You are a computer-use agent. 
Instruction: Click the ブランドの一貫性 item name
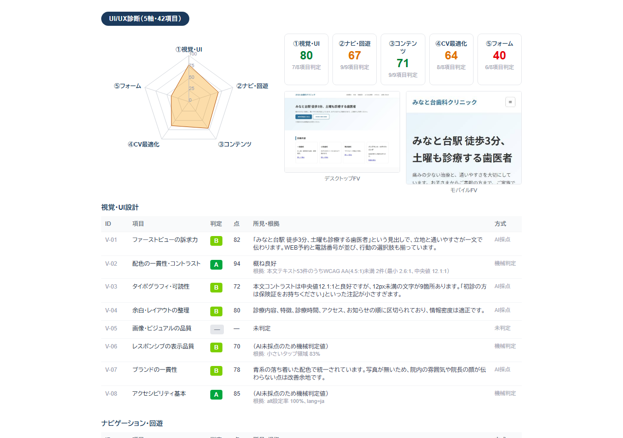point(155,369)
